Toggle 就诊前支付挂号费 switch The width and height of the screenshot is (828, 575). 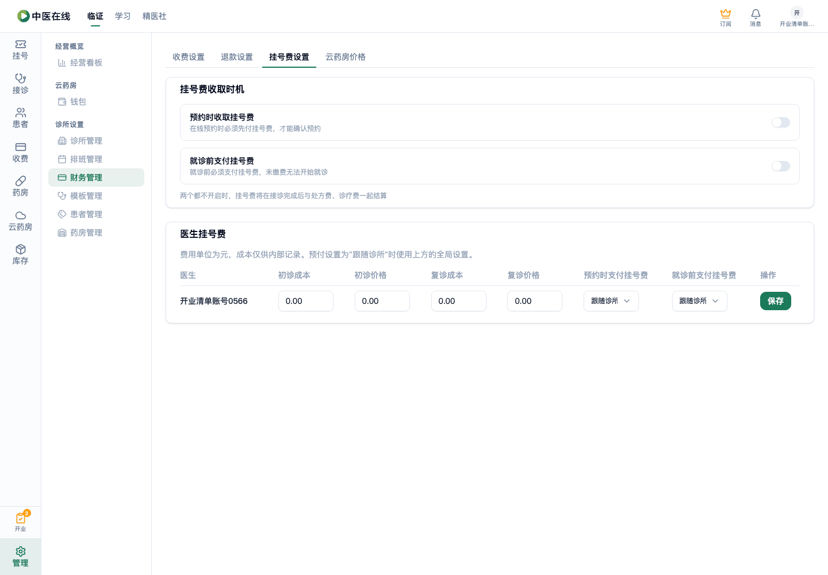(x=780, y=166)
